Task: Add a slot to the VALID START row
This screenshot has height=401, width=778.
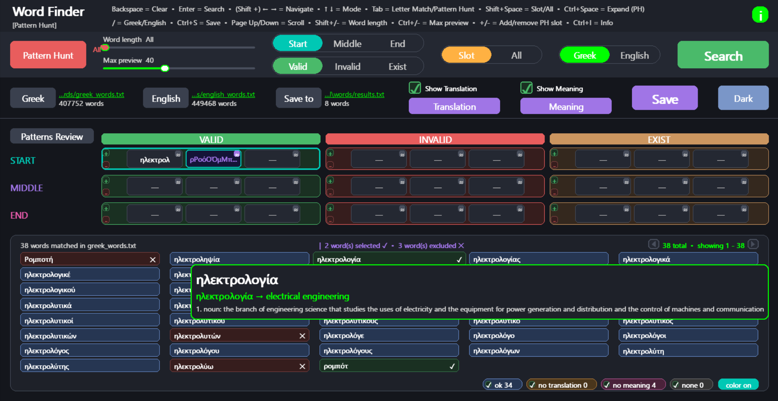Action: click(x=106, y=154)
